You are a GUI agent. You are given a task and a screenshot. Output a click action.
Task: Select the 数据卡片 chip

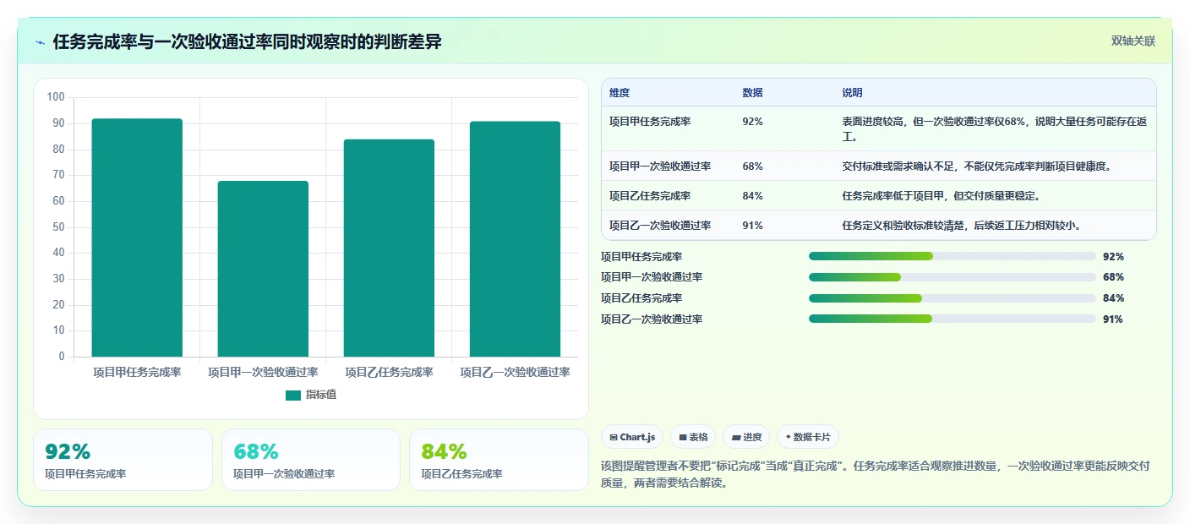coord(808,437)
